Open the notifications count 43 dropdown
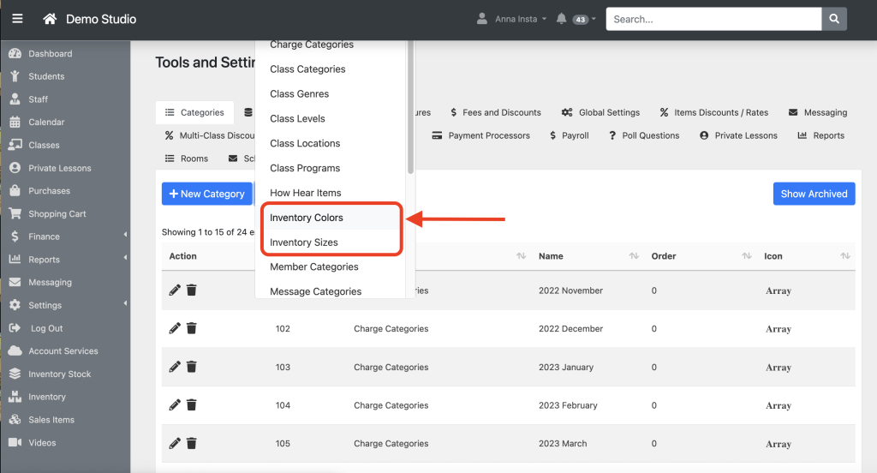877x473 pixels. click(x=584, y=20)
